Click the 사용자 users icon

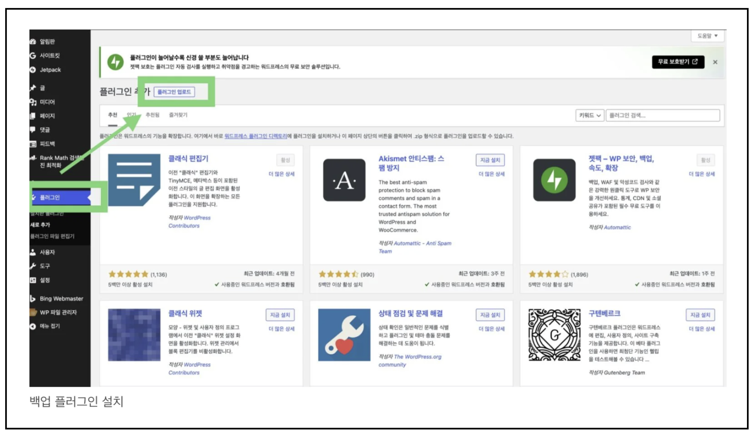point(33,252)
